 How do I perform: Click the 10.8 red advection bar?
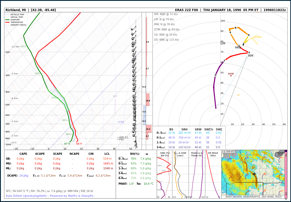tap(148, 100)
